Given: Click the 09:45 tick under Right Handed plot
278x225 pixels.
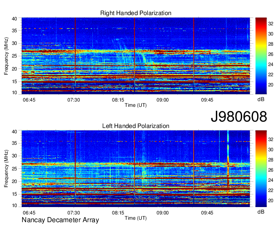Looking at the screenshot, I should click(x=207, y=100).
